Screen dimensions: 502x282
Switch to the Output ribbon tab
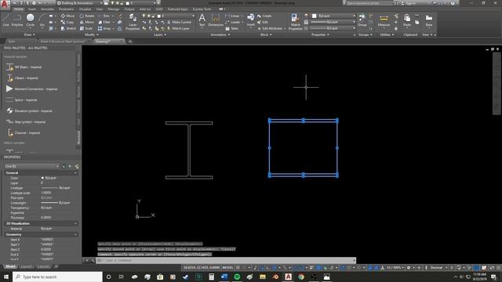click(x=129, y=9)
